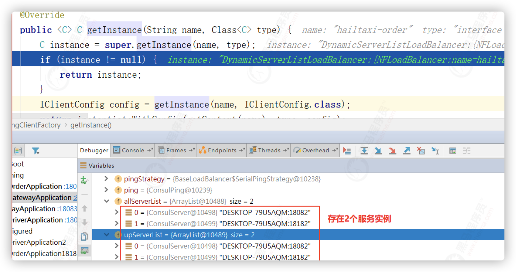Select the upServerList variable row
516x272 pixels.
click(x=298, y=235)
